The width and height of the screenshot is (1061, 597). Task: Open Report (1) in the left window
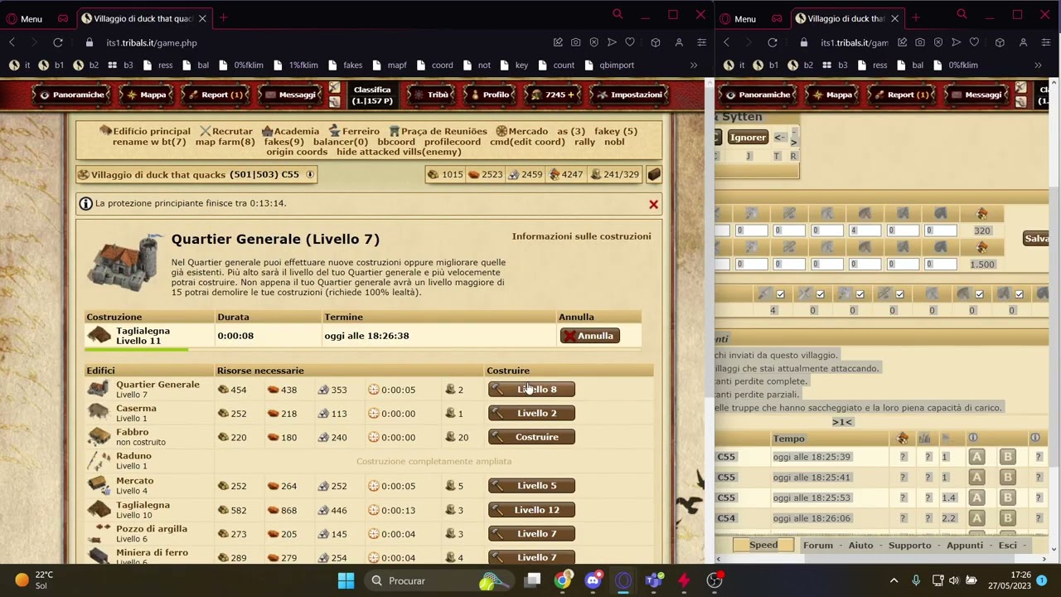[x=214, y=95]
